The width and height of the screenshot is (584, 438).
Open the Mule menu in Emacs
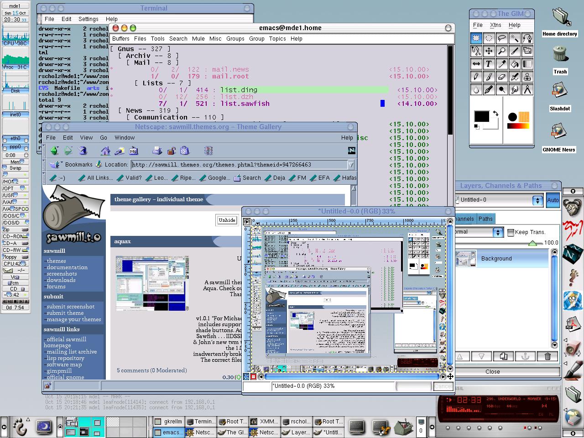(x=198, y=39)
